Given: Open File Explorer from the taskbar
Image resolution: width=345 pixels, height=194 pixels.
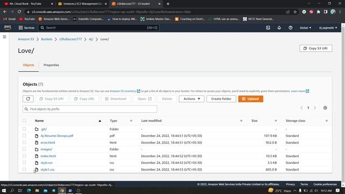Looking at the screenshot, I should 37,190.
